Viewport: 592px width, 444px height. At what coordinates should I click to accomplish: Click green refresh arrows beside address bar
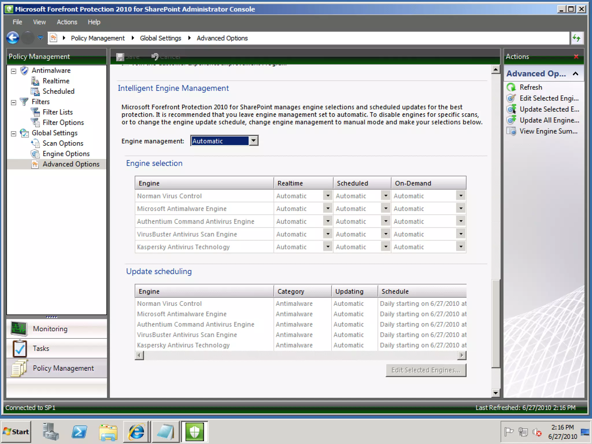click(577, 38)
